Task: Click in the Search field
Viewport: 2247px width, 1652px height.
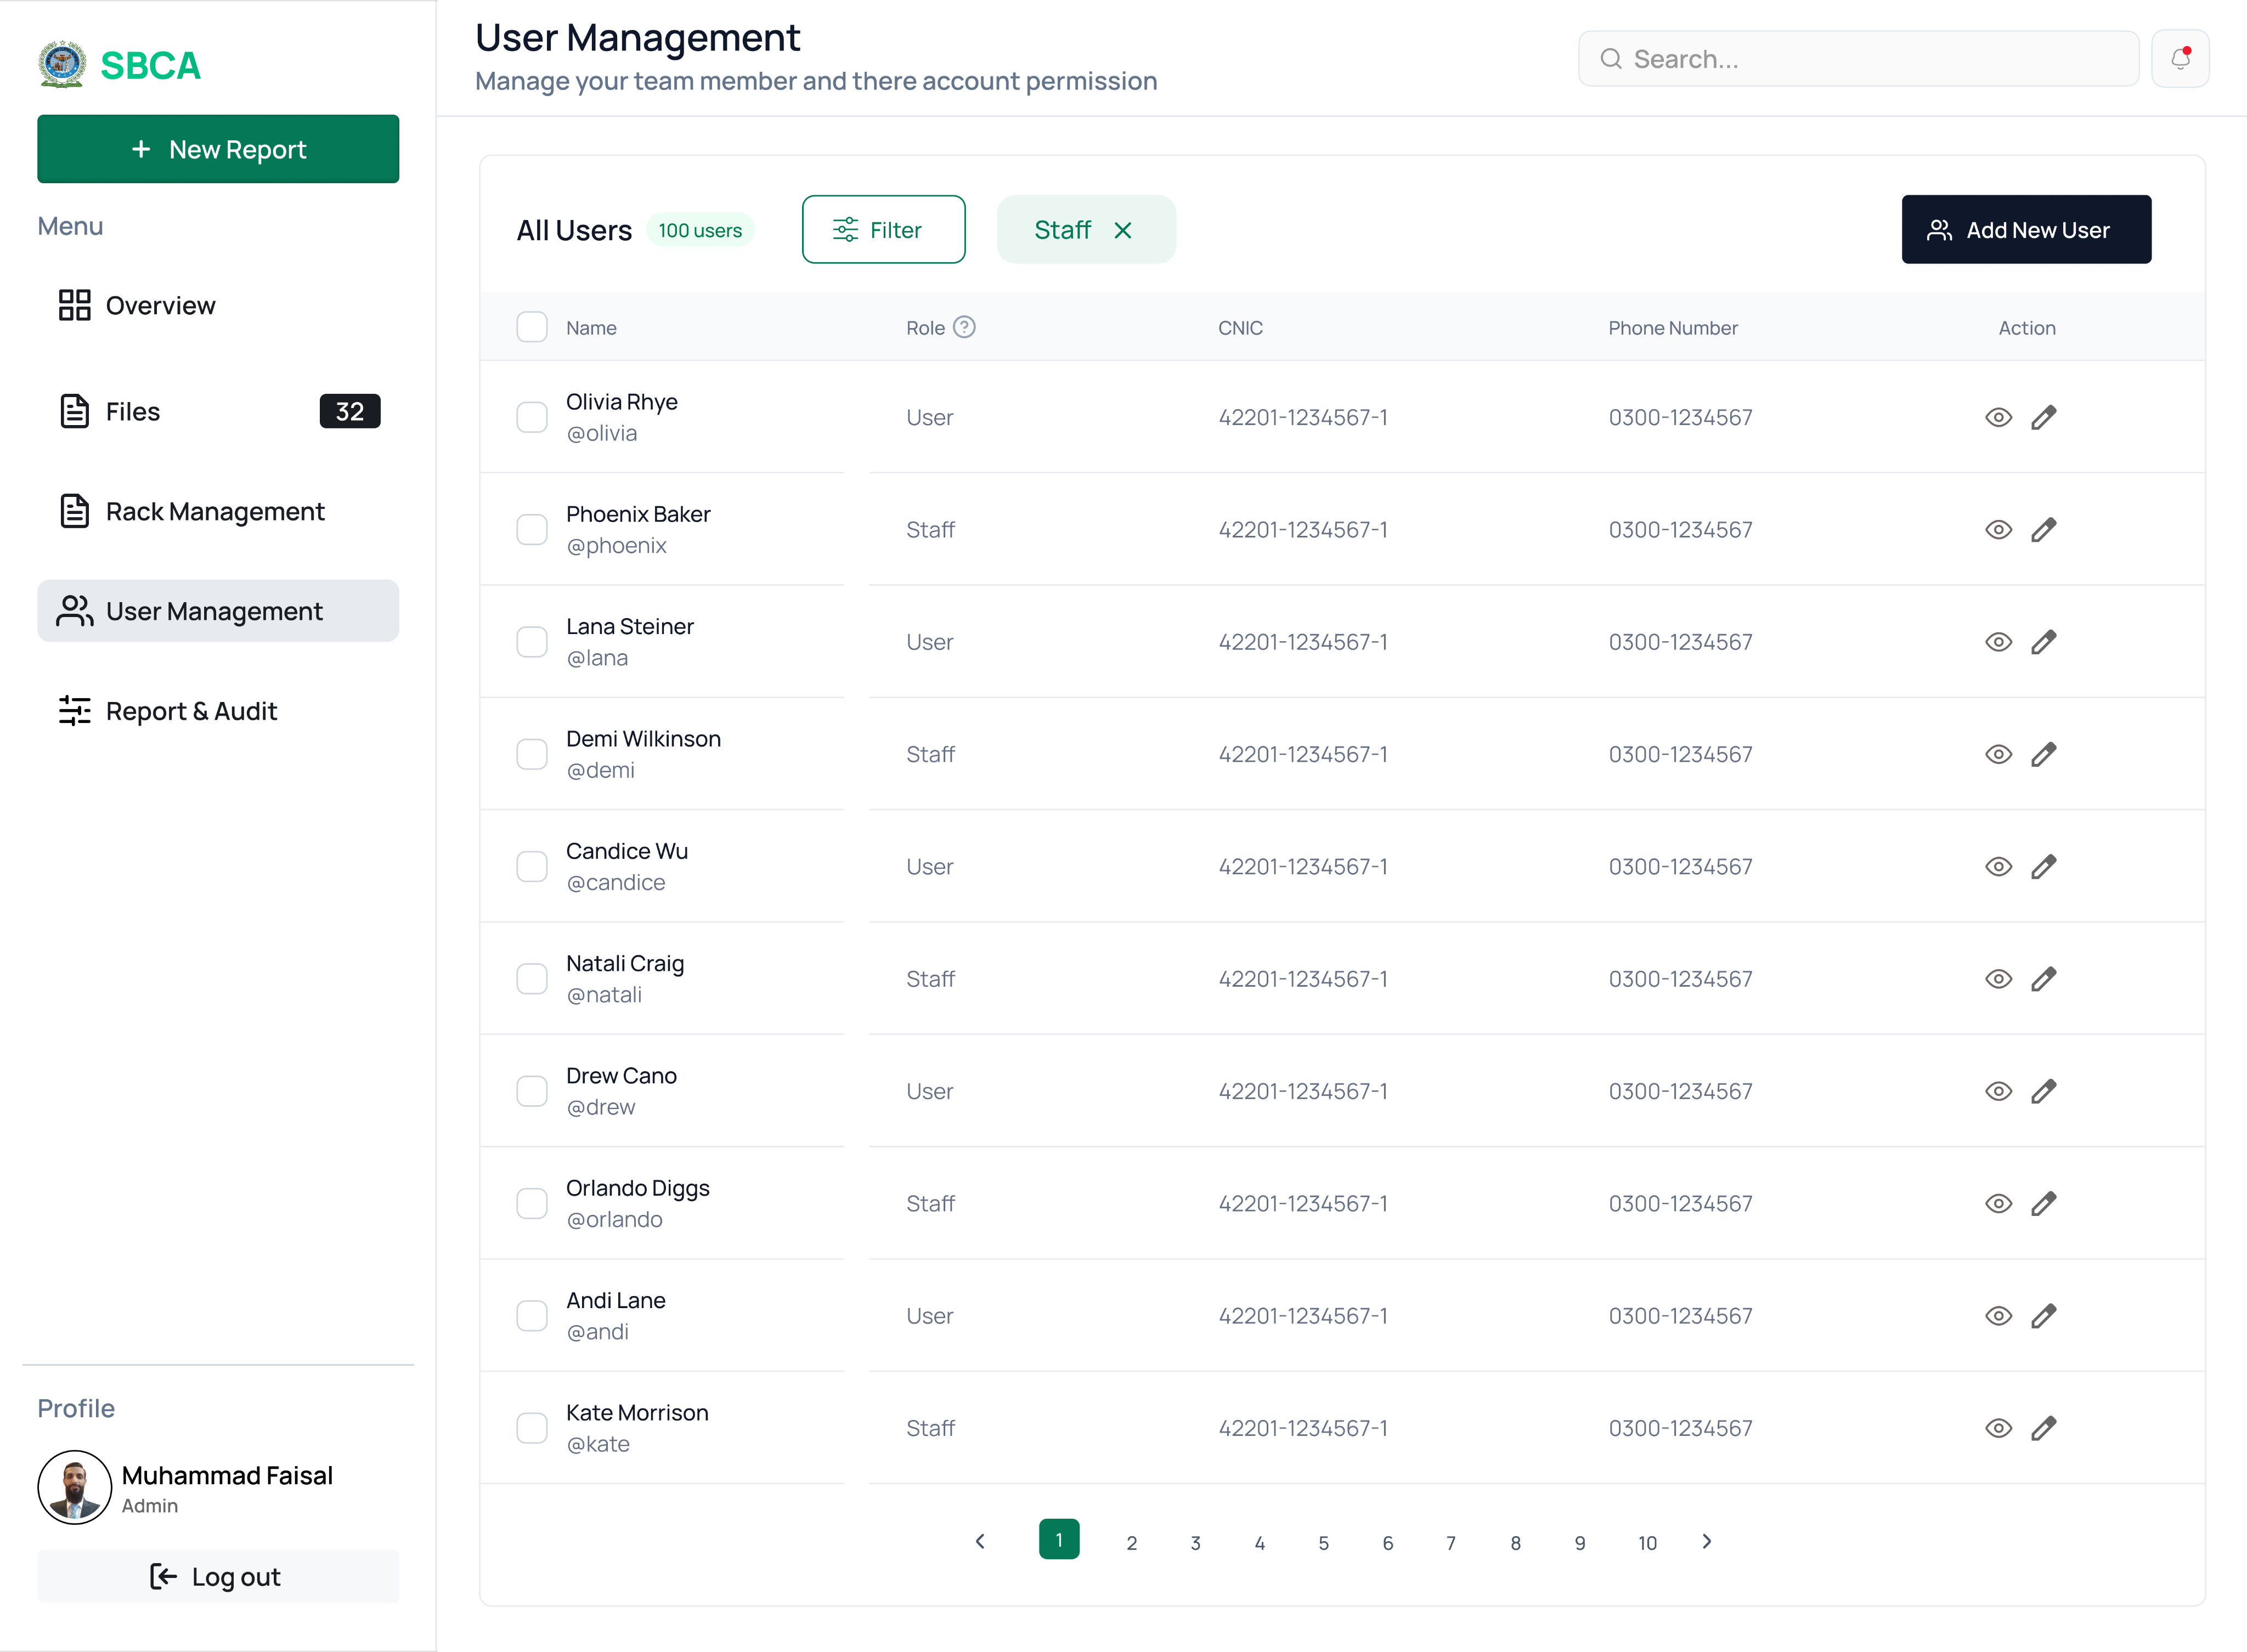Action: pos(1858,59)
